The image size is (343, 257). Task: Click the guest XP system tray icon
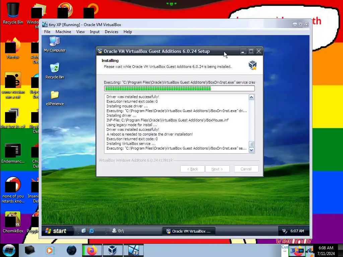coord(284,231)
